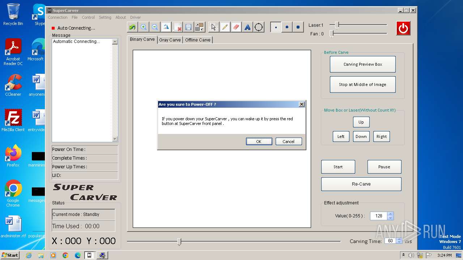Click Stop at Middle of Image

[x=363, y=84]
